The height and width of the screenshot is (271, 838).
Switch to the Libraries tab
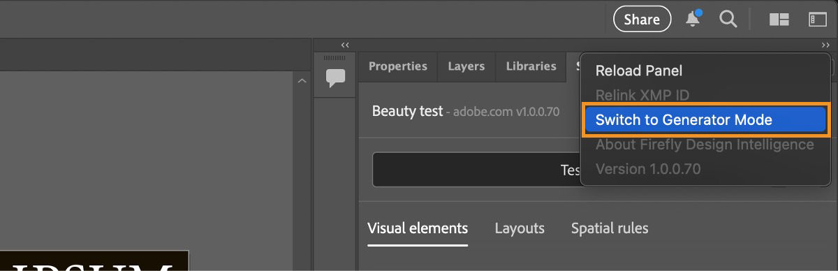[x=531, y=66]
